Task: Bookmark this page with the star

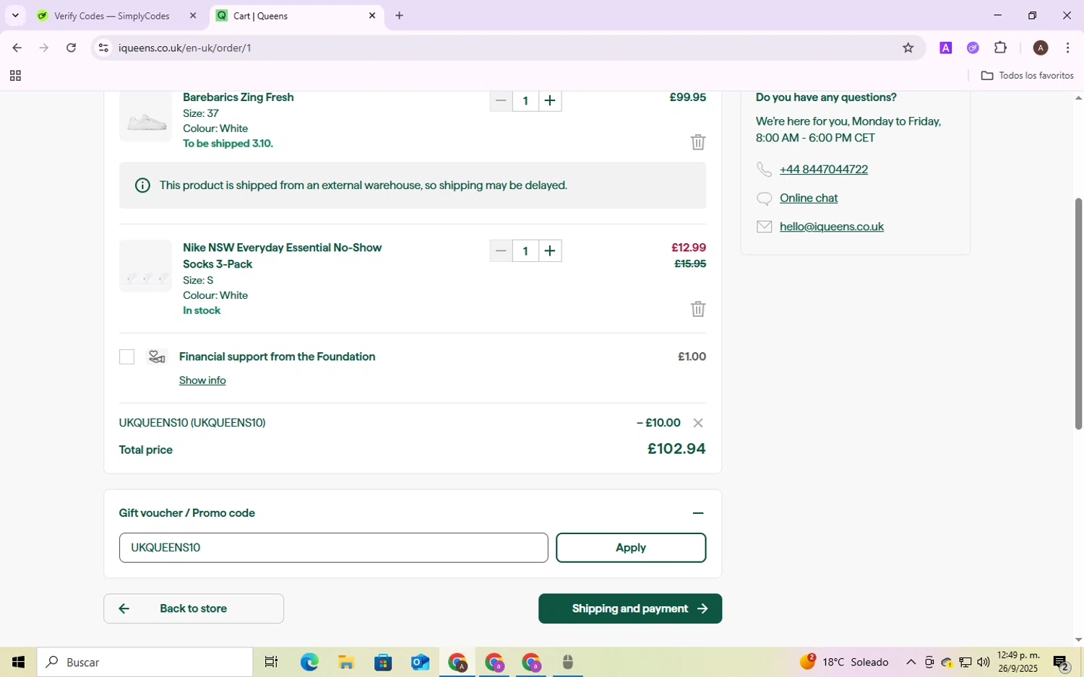Action: pyautogui.click(x=908, y=48)
